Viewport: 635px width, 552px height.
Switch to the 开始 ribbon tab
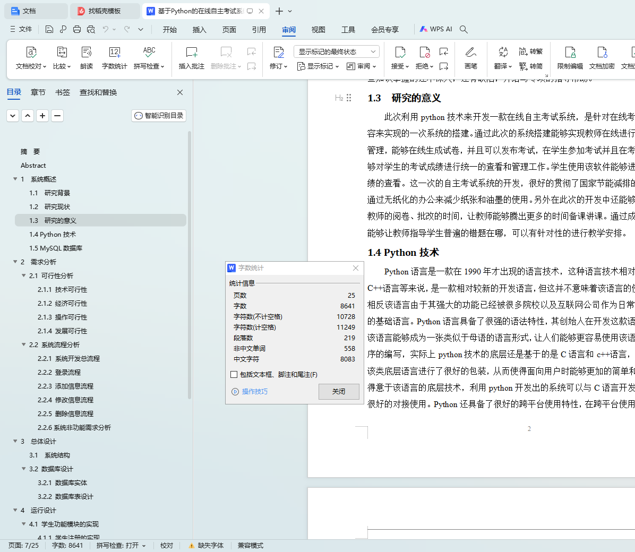pyautogui.click(x=170, y=30)
